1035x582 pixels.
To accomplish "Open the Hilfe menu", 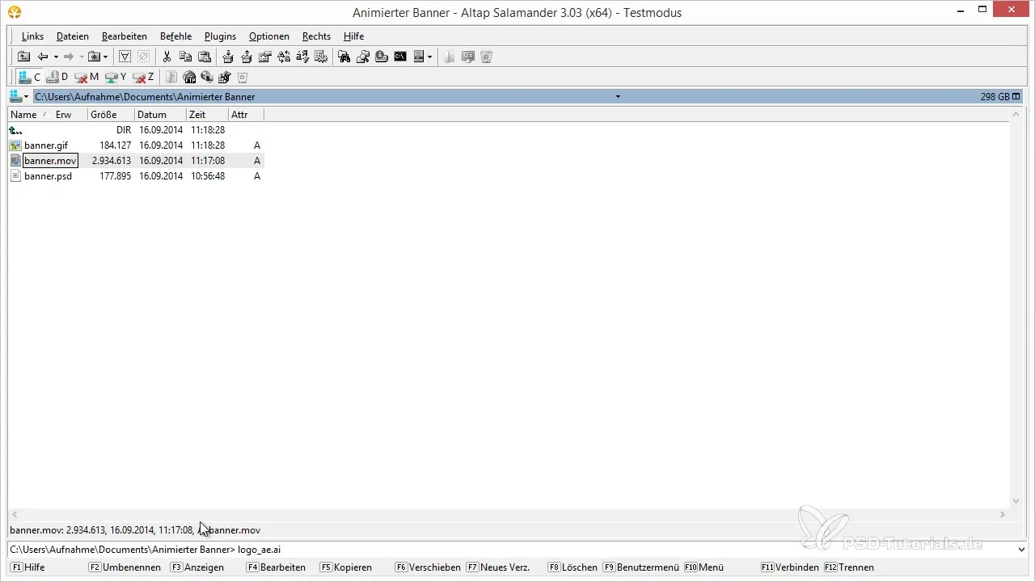I will 353,36.
